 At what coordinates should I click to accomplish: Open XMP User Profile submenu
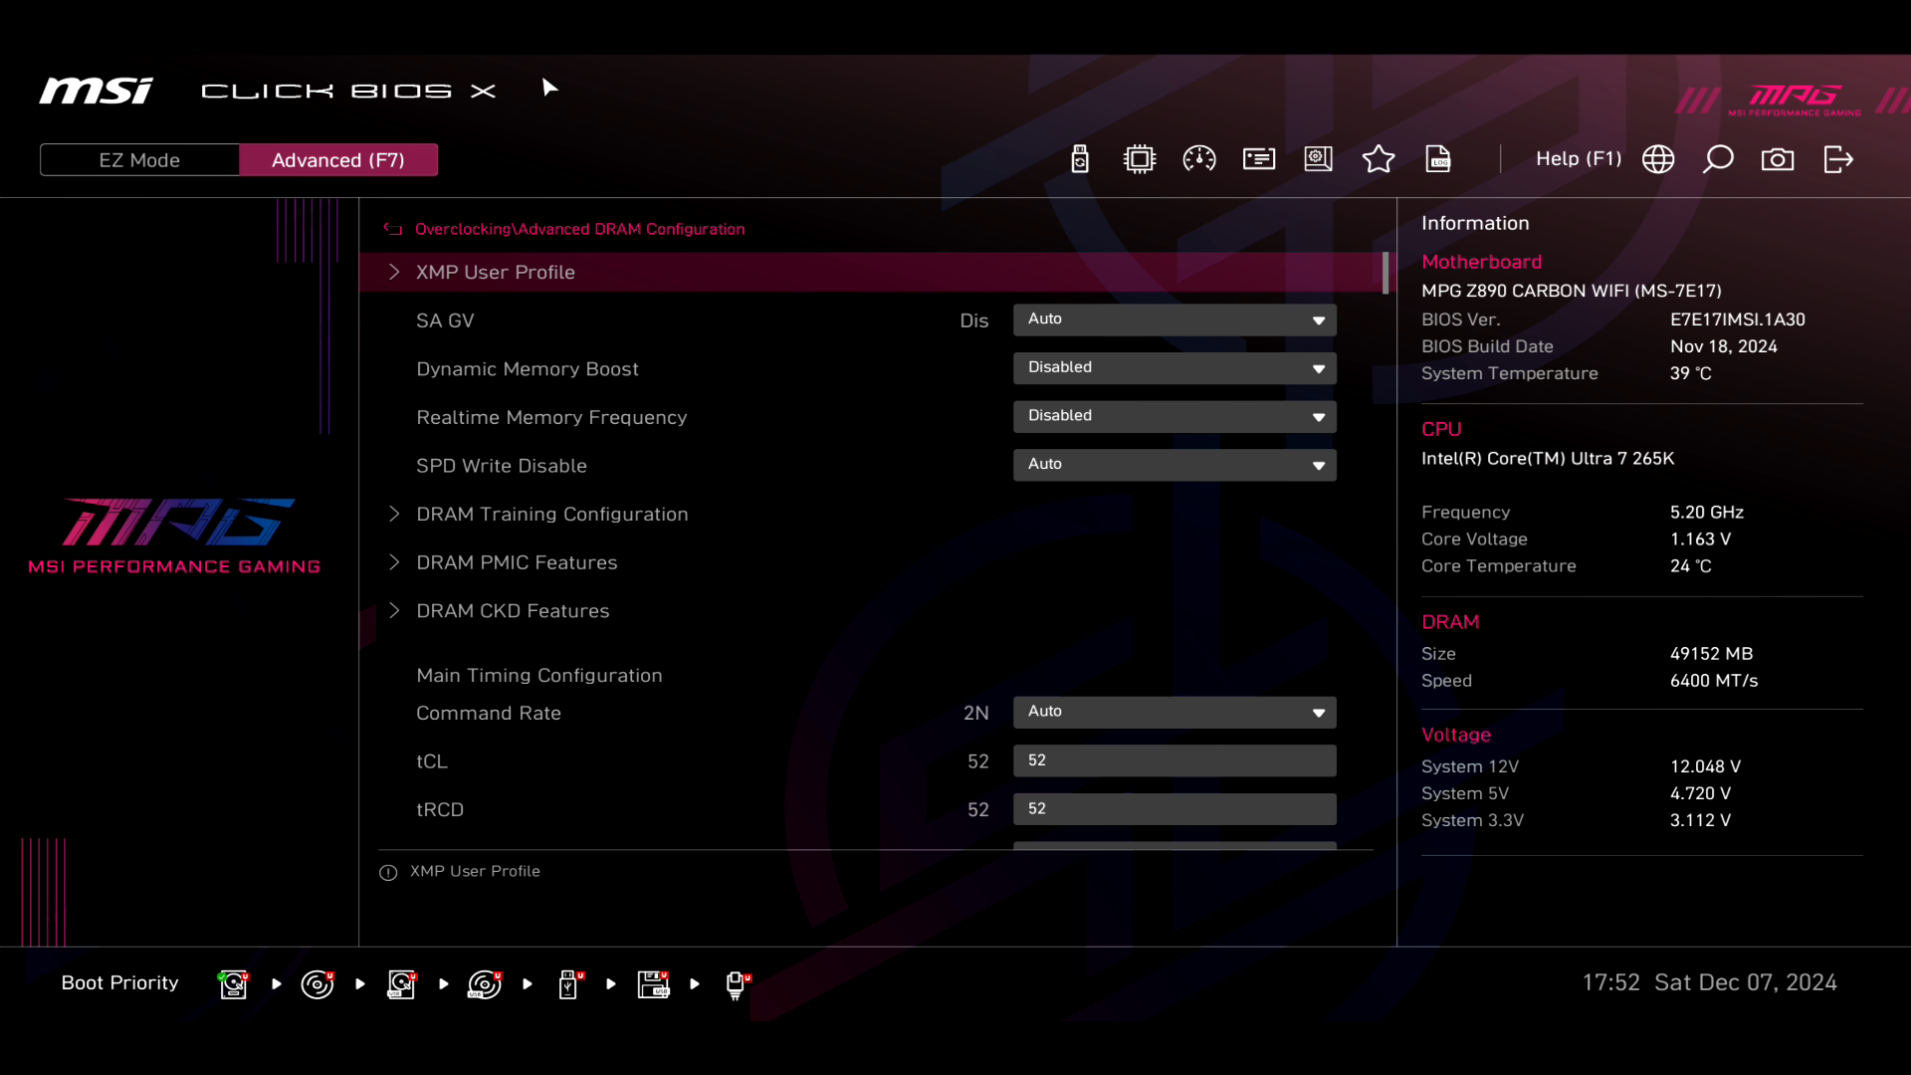pos(495,273)
